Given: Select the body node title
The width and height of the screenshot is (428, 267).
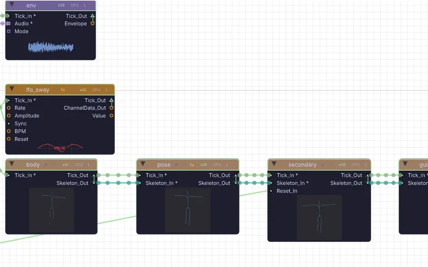Looking at the screenshot, I should (33, 165).
